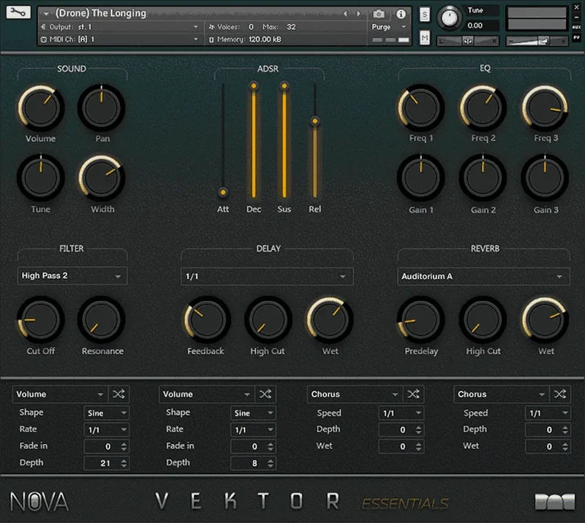Viewport: 585px width, 523px height.
Task: Toggle the PV button in header
Action: click(x=576, y=37)
